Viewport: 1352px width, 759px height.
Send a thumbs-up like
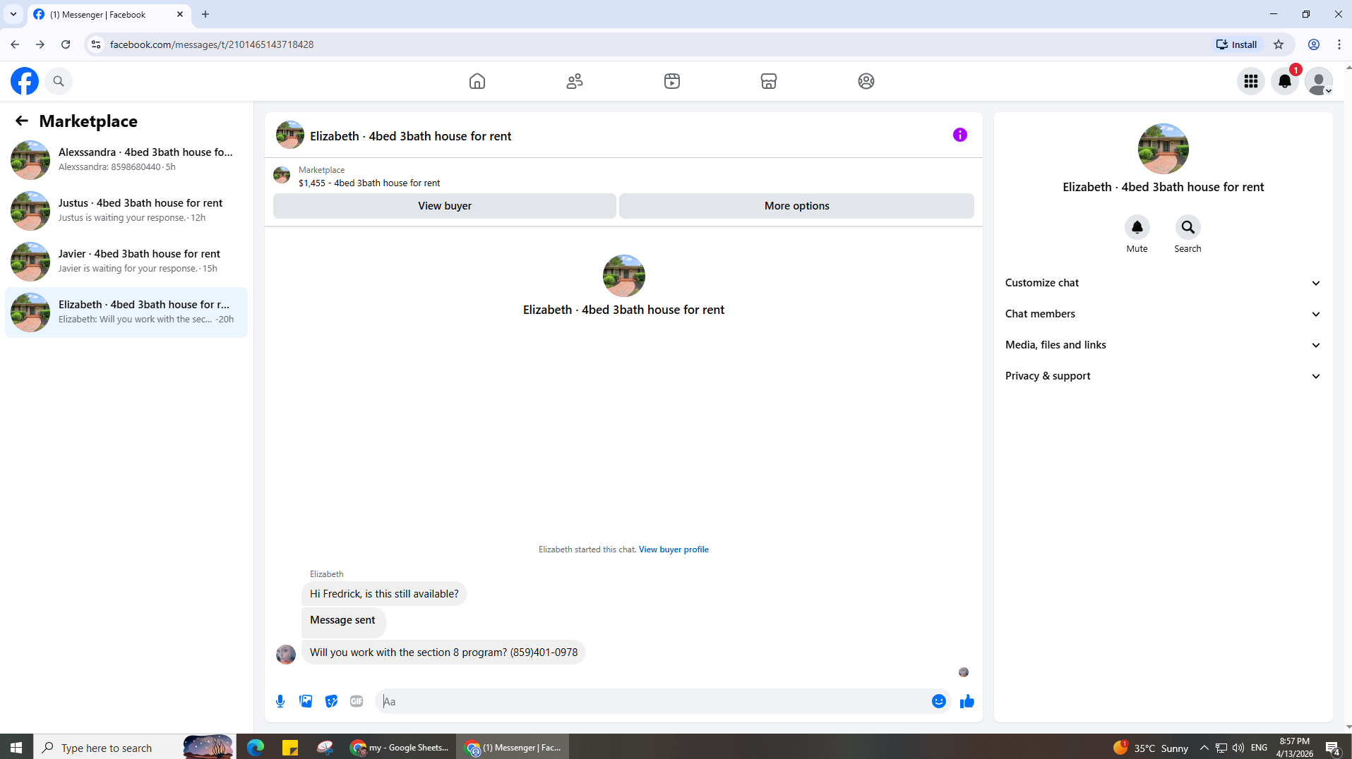[x=967, y=701]
